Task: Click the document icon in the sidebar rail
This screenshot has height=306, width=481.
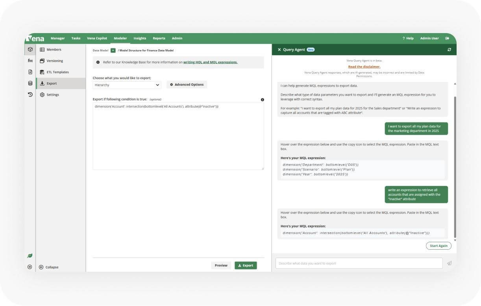Action: [x=30, y=72]
